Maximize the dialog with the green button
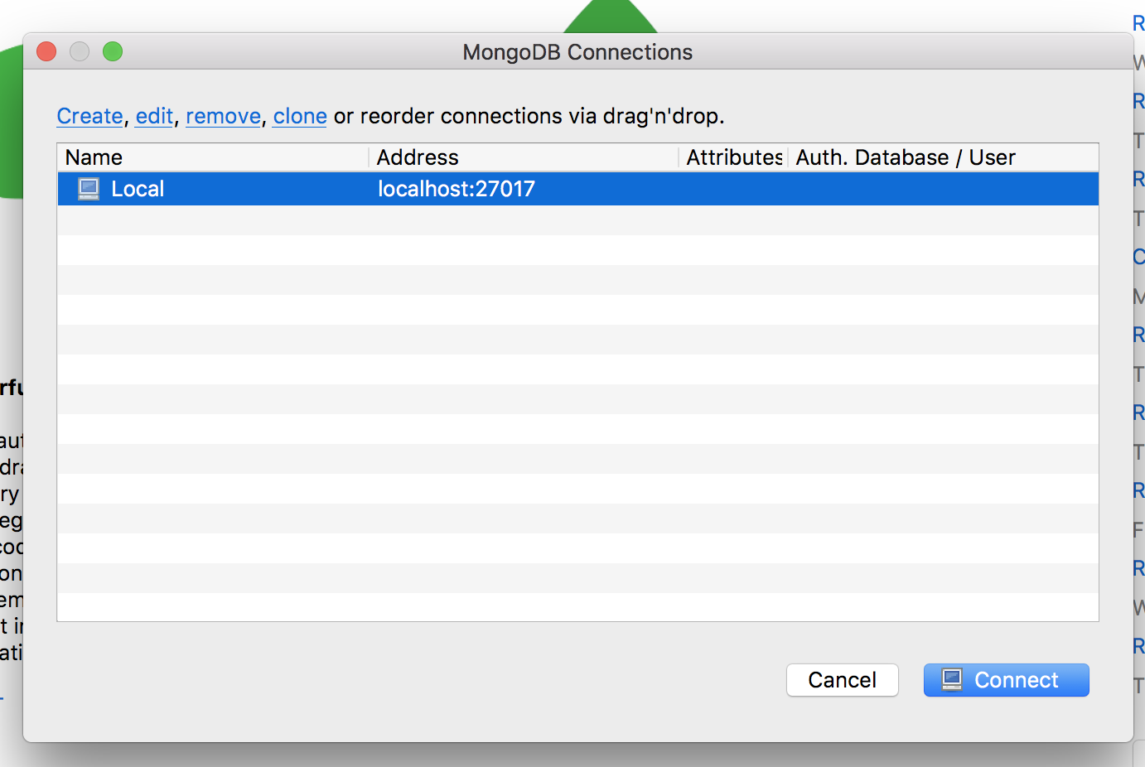The image size is (1145, 767). pos(113,52)
